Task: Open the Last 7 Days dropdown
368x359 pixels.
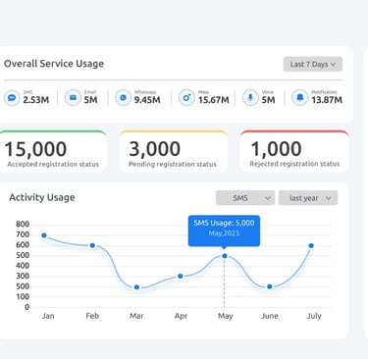Action: click(313, 65)
